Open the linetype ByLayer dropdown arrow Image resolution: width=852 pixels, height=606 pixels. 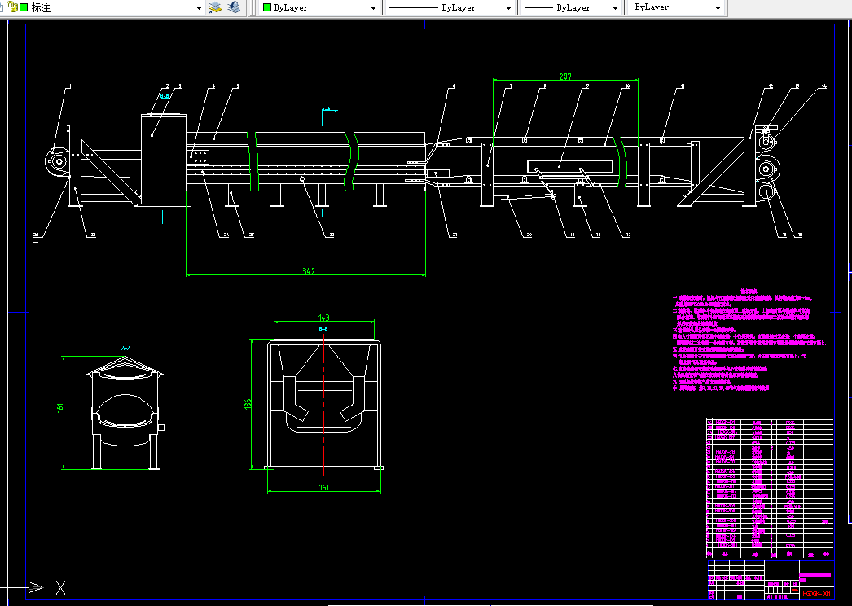coord(508,8)
